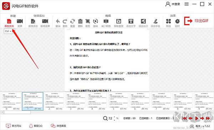Jump to the last frame
This screenshot has width=214, height=130.
click(208, 118)
